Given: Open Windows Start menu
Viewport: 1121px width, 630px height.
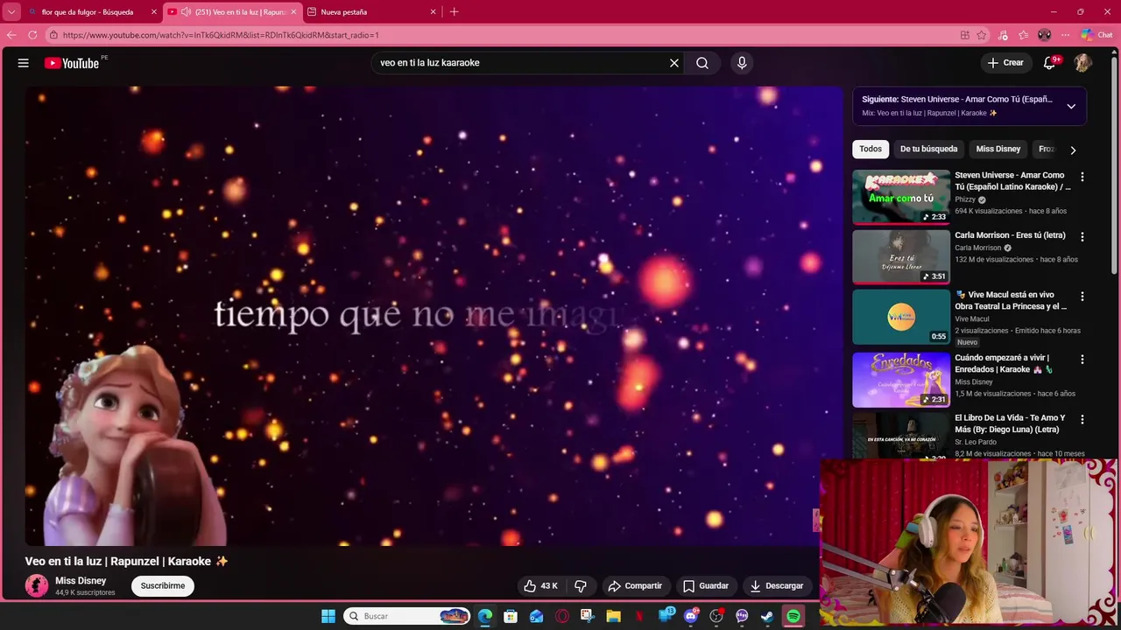Looking at the screenshot, I should coord(328,616).
